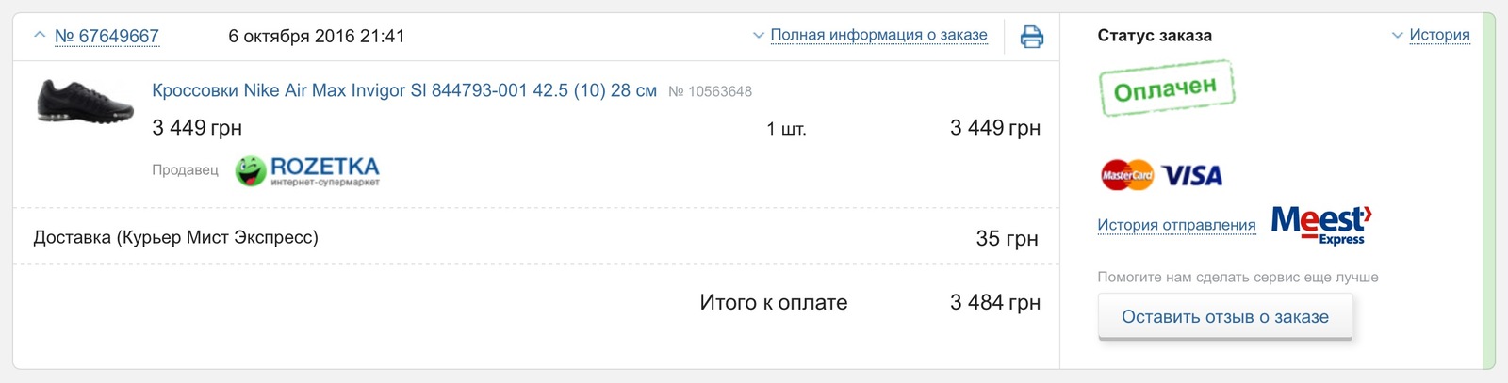Click the Rozetka seller logo
The height and width of the screenshot is (383, 1508).
tap(307, 170)
